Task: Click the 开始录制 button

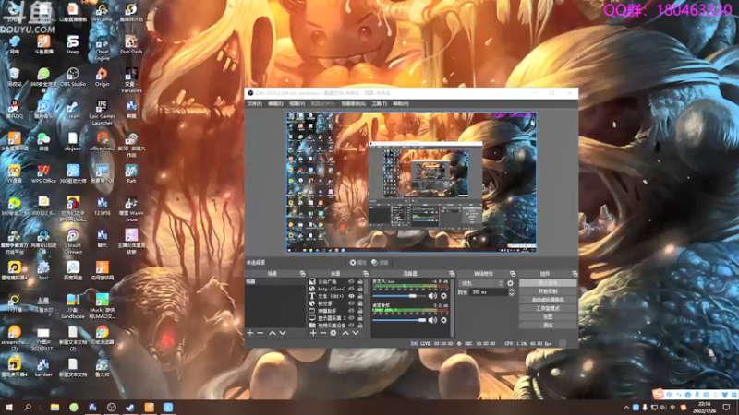Action: tap(548, 291)
